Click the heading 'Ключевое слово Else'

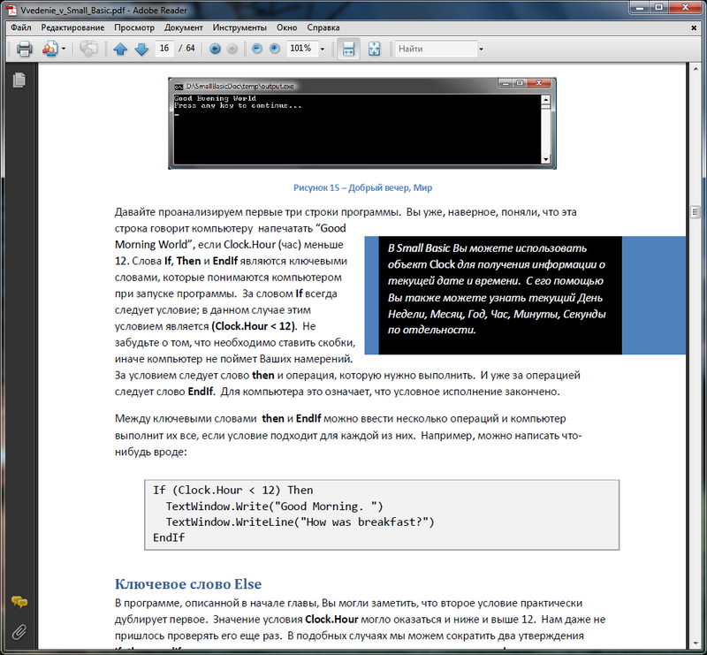(x=188, y=583)
